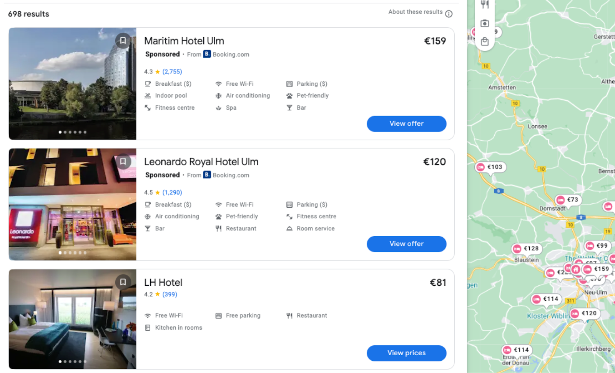The height and width of the screenshot is (373, 615).
Task: Select the €73 map pin near Dornstadt
Action: (568, 200)
